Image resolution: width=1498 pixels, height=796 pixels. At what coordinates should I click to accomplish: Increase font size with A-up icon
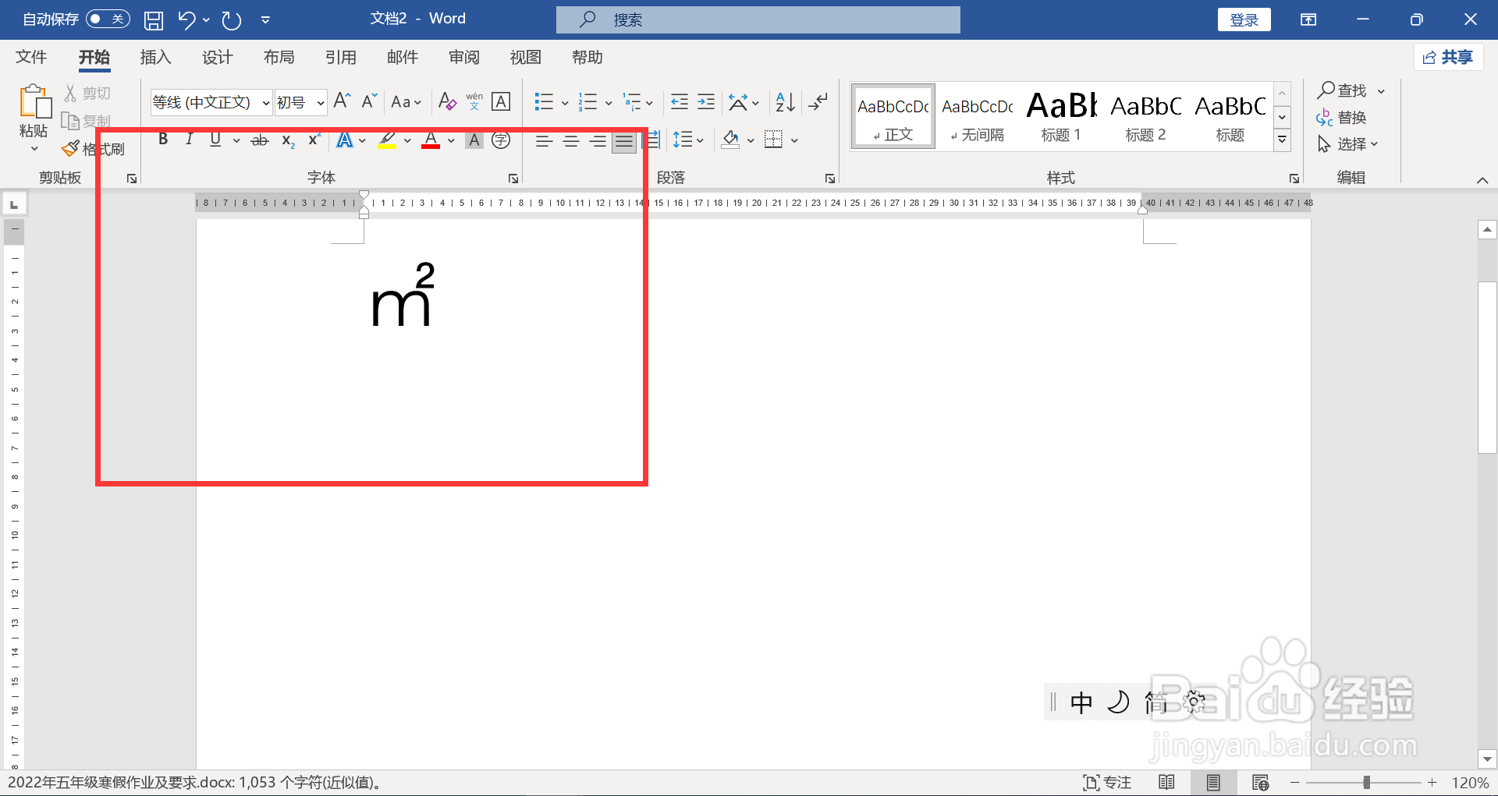coord(342,101)
